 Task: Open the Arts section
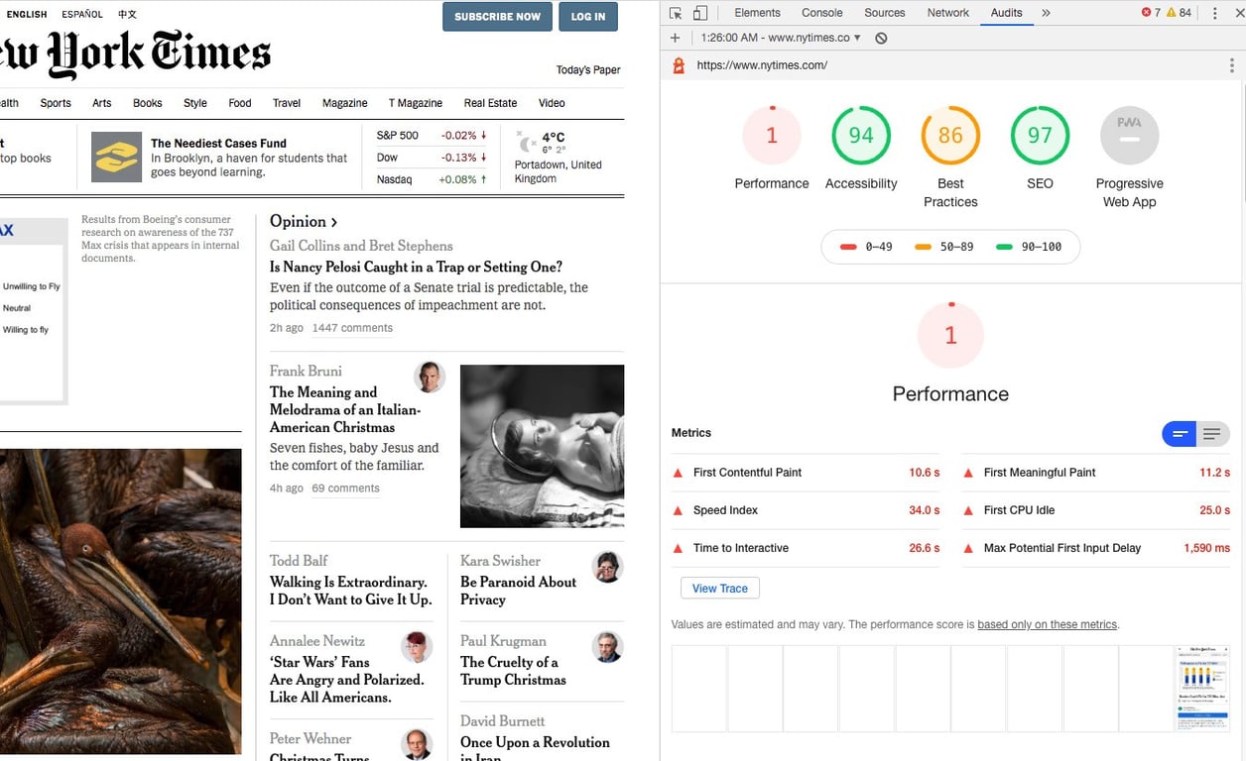pyautogui.click(x=102, y=103)
